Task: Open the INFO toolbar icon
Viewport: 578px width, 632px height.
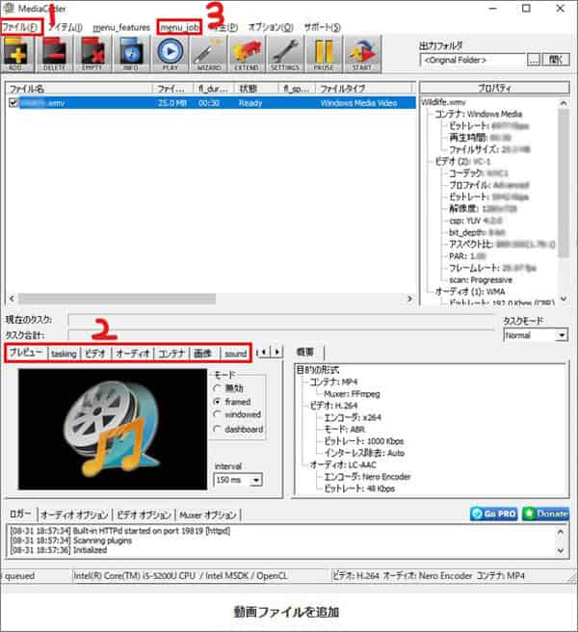Action: click(x=131, y=54)
